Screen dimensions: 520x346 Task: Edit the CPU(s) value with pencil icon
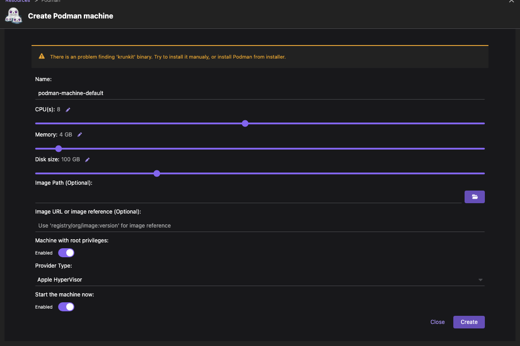coord(68,109)
